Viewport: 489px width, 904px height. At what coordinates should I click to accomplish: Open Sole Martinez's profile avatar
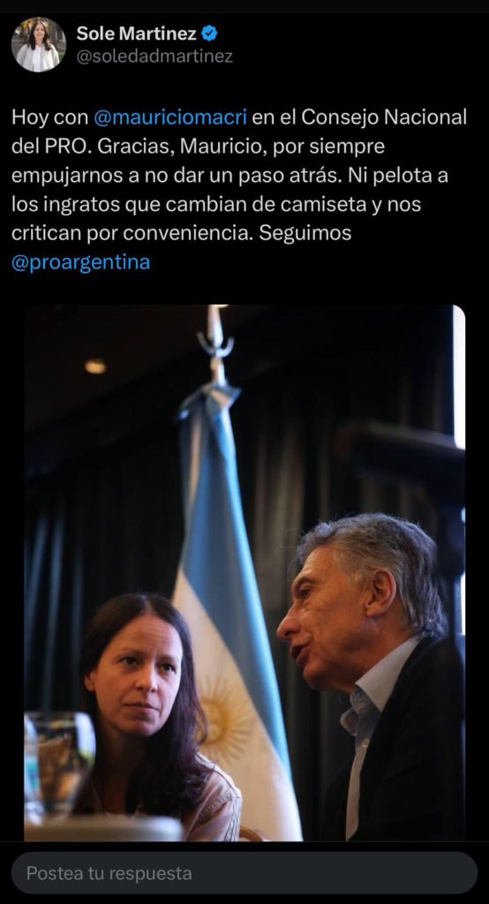pos(39,44)
